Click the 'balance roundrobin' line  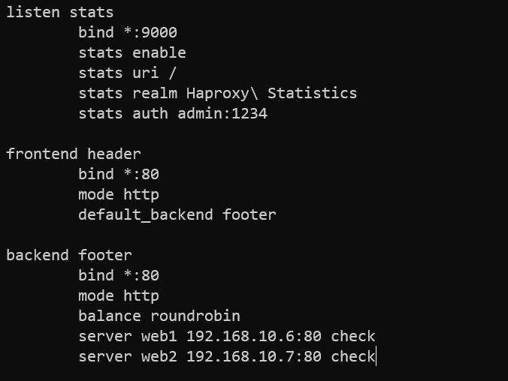[x=159, y=316]
